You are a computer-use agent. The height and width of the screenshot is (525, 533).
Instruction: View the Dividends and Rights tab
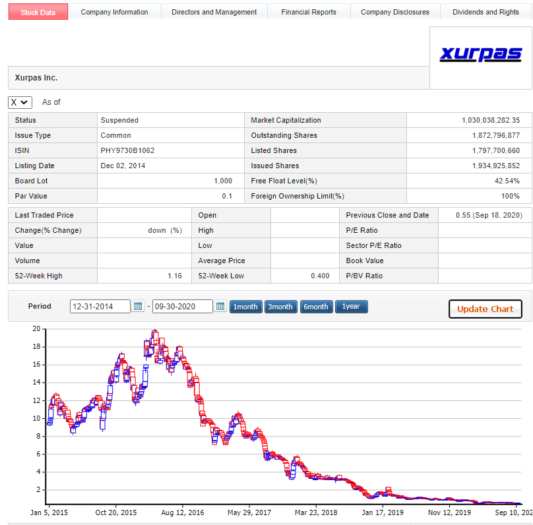486,13
